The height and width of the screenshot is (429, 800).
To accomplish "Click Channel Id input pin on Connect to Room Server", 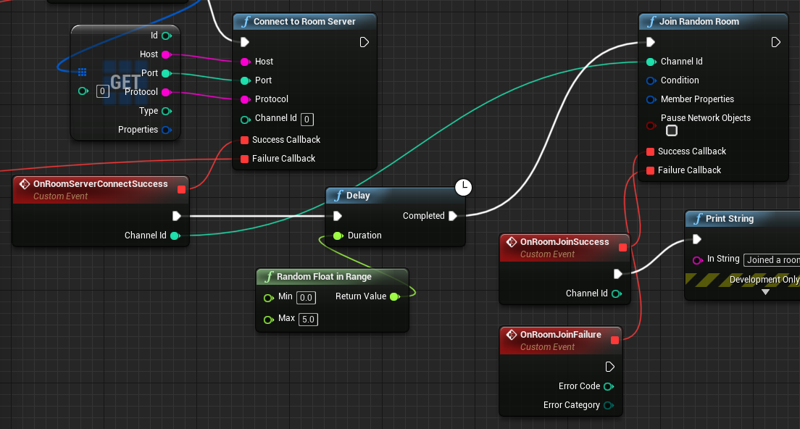I will pos(245,120).
